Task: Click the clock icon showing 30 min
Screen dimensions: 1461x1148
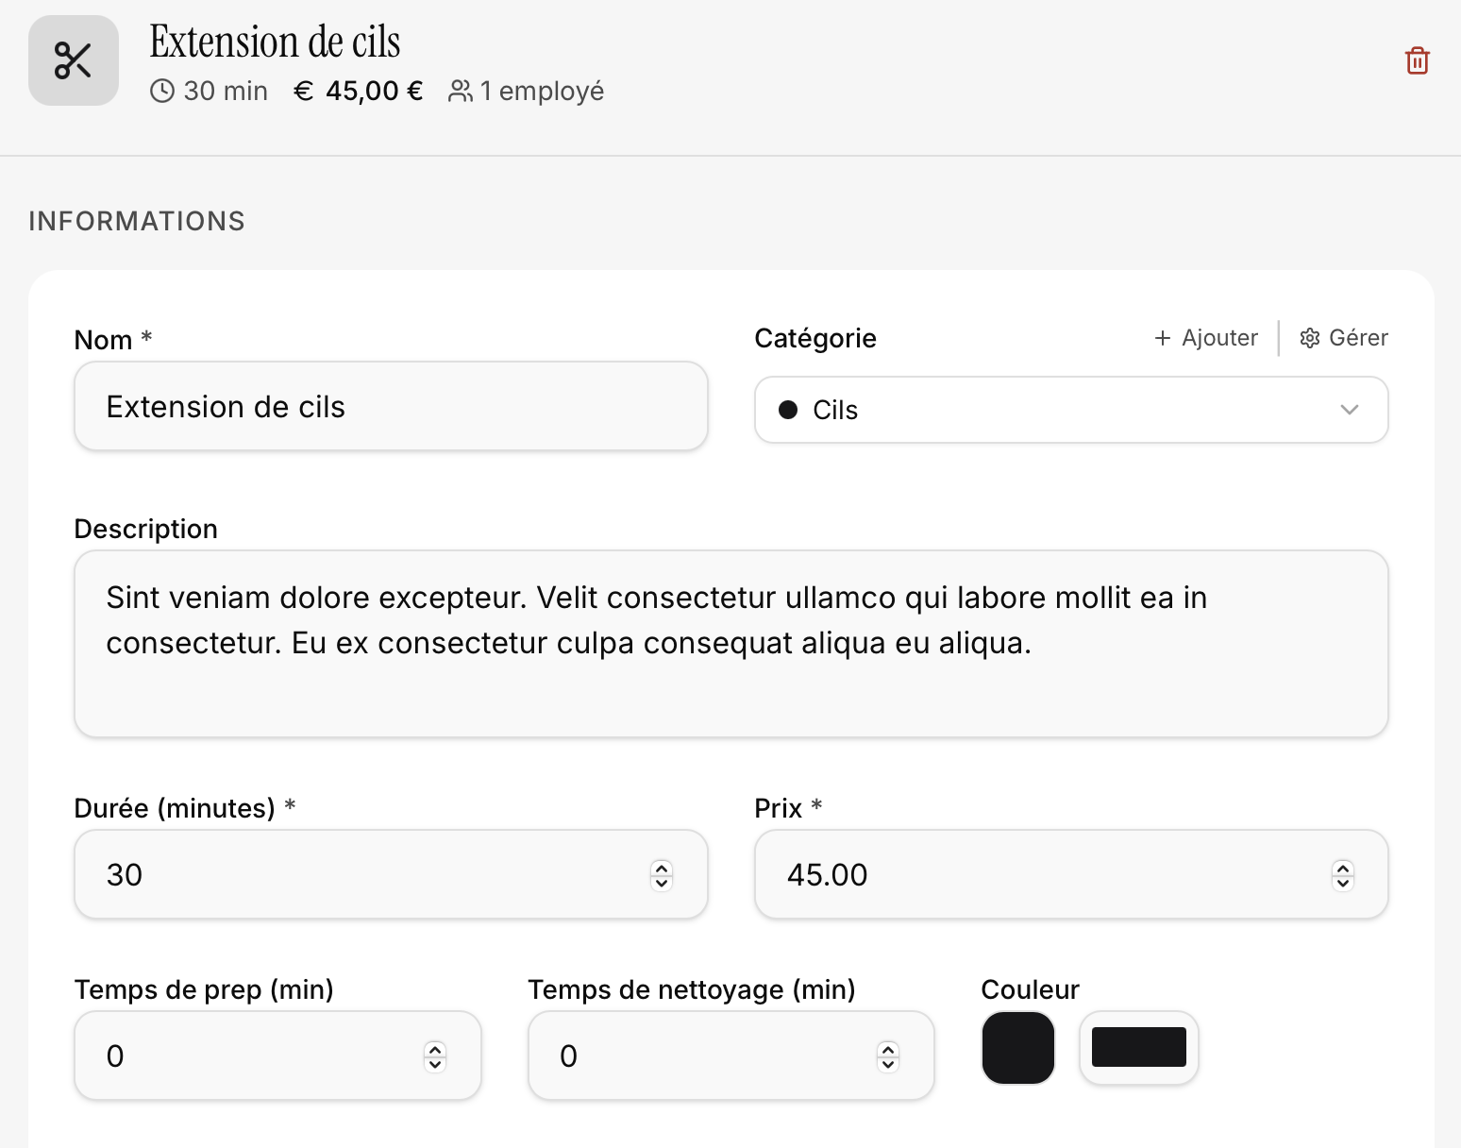Action: pos(163,91)
